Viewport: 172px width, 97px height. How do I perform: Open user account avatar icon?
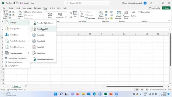pos(145,3)
